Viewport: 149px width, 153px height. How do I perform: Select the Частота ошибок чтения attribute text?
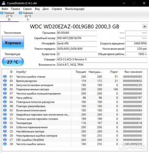point(31,77)
